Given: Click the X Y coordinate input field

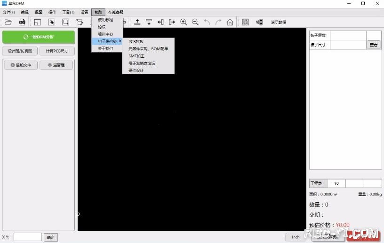Looking at the screenshot, I should coord(28,237).
